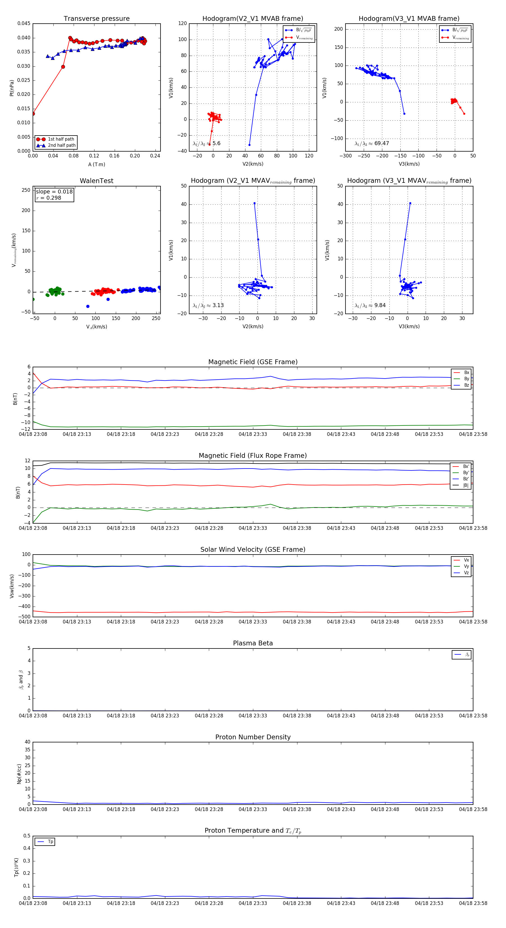Viewport: 506px width, 928px height.
Task: Select '|B|' entry in Flux Rope legend
Action: [x=461, y=485]
